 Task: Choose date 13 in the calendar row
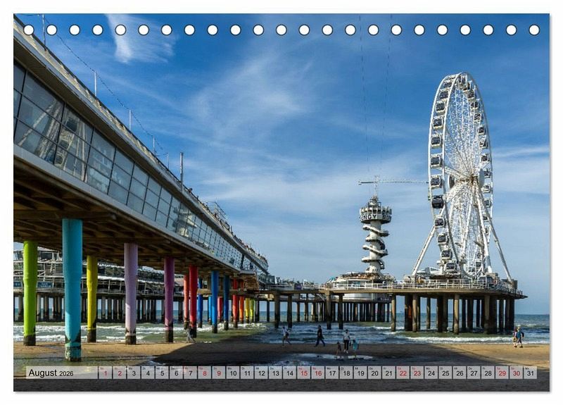(x=275, y=373)
